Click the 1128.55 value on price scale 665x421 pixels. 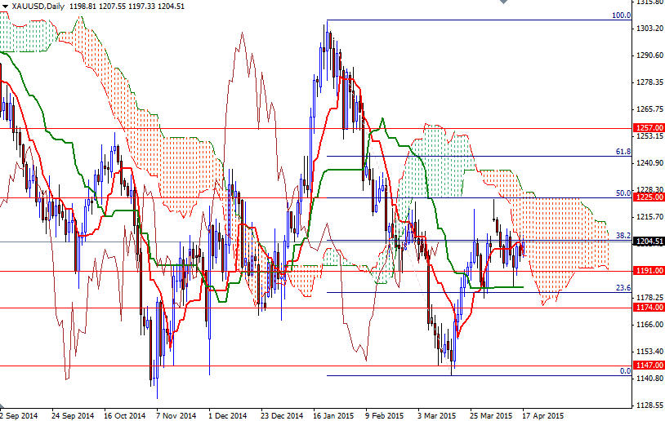click(x=649, y=405)
